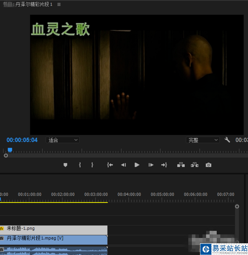Click the Lift button
The image size is (248, 255).
[x=181, y=165]
